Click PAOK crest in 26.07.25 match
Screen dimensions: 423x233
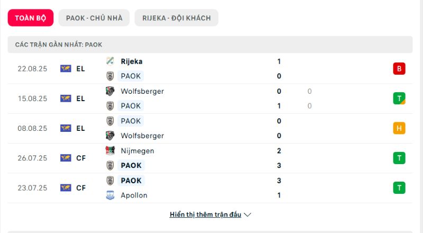(x=110, y=165)
